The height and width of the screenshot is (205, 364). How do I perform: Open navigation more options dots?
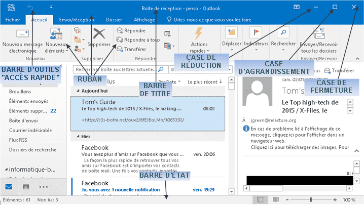(44, 187)
